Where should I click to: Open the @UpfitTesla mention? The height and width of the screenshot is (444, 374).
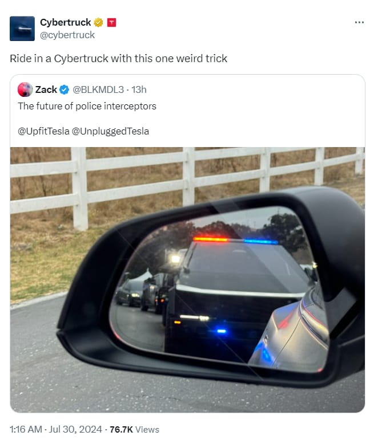(43, 131)
